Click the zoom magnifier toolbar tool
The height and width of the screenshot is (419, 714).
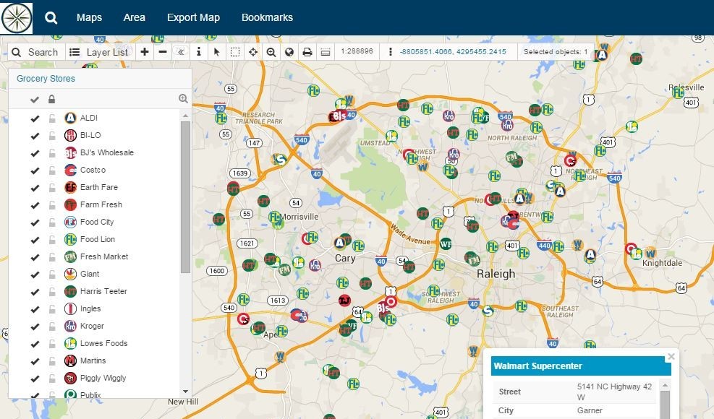[x=271, y=52]
